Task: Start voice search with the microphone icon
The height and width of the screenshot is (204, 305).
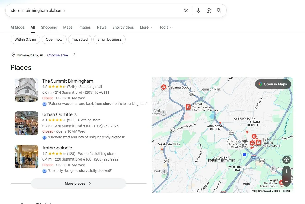Action: point(198,11)
